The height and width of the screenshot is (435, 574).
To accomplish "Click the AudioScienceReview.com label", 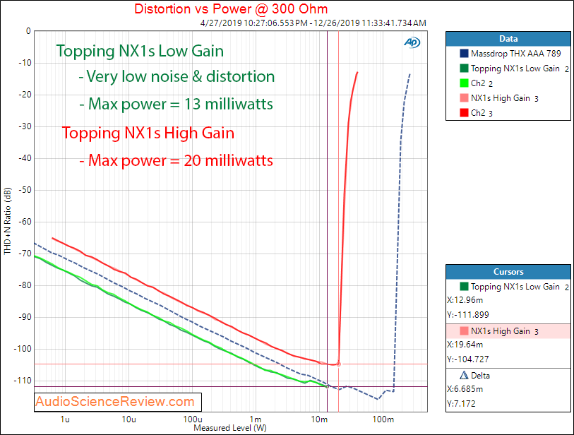I will tap(115, 402).
